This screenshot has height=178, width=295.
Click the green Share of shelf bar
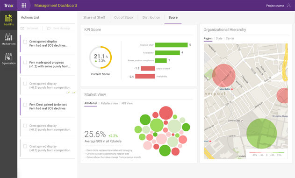point(171,45)
